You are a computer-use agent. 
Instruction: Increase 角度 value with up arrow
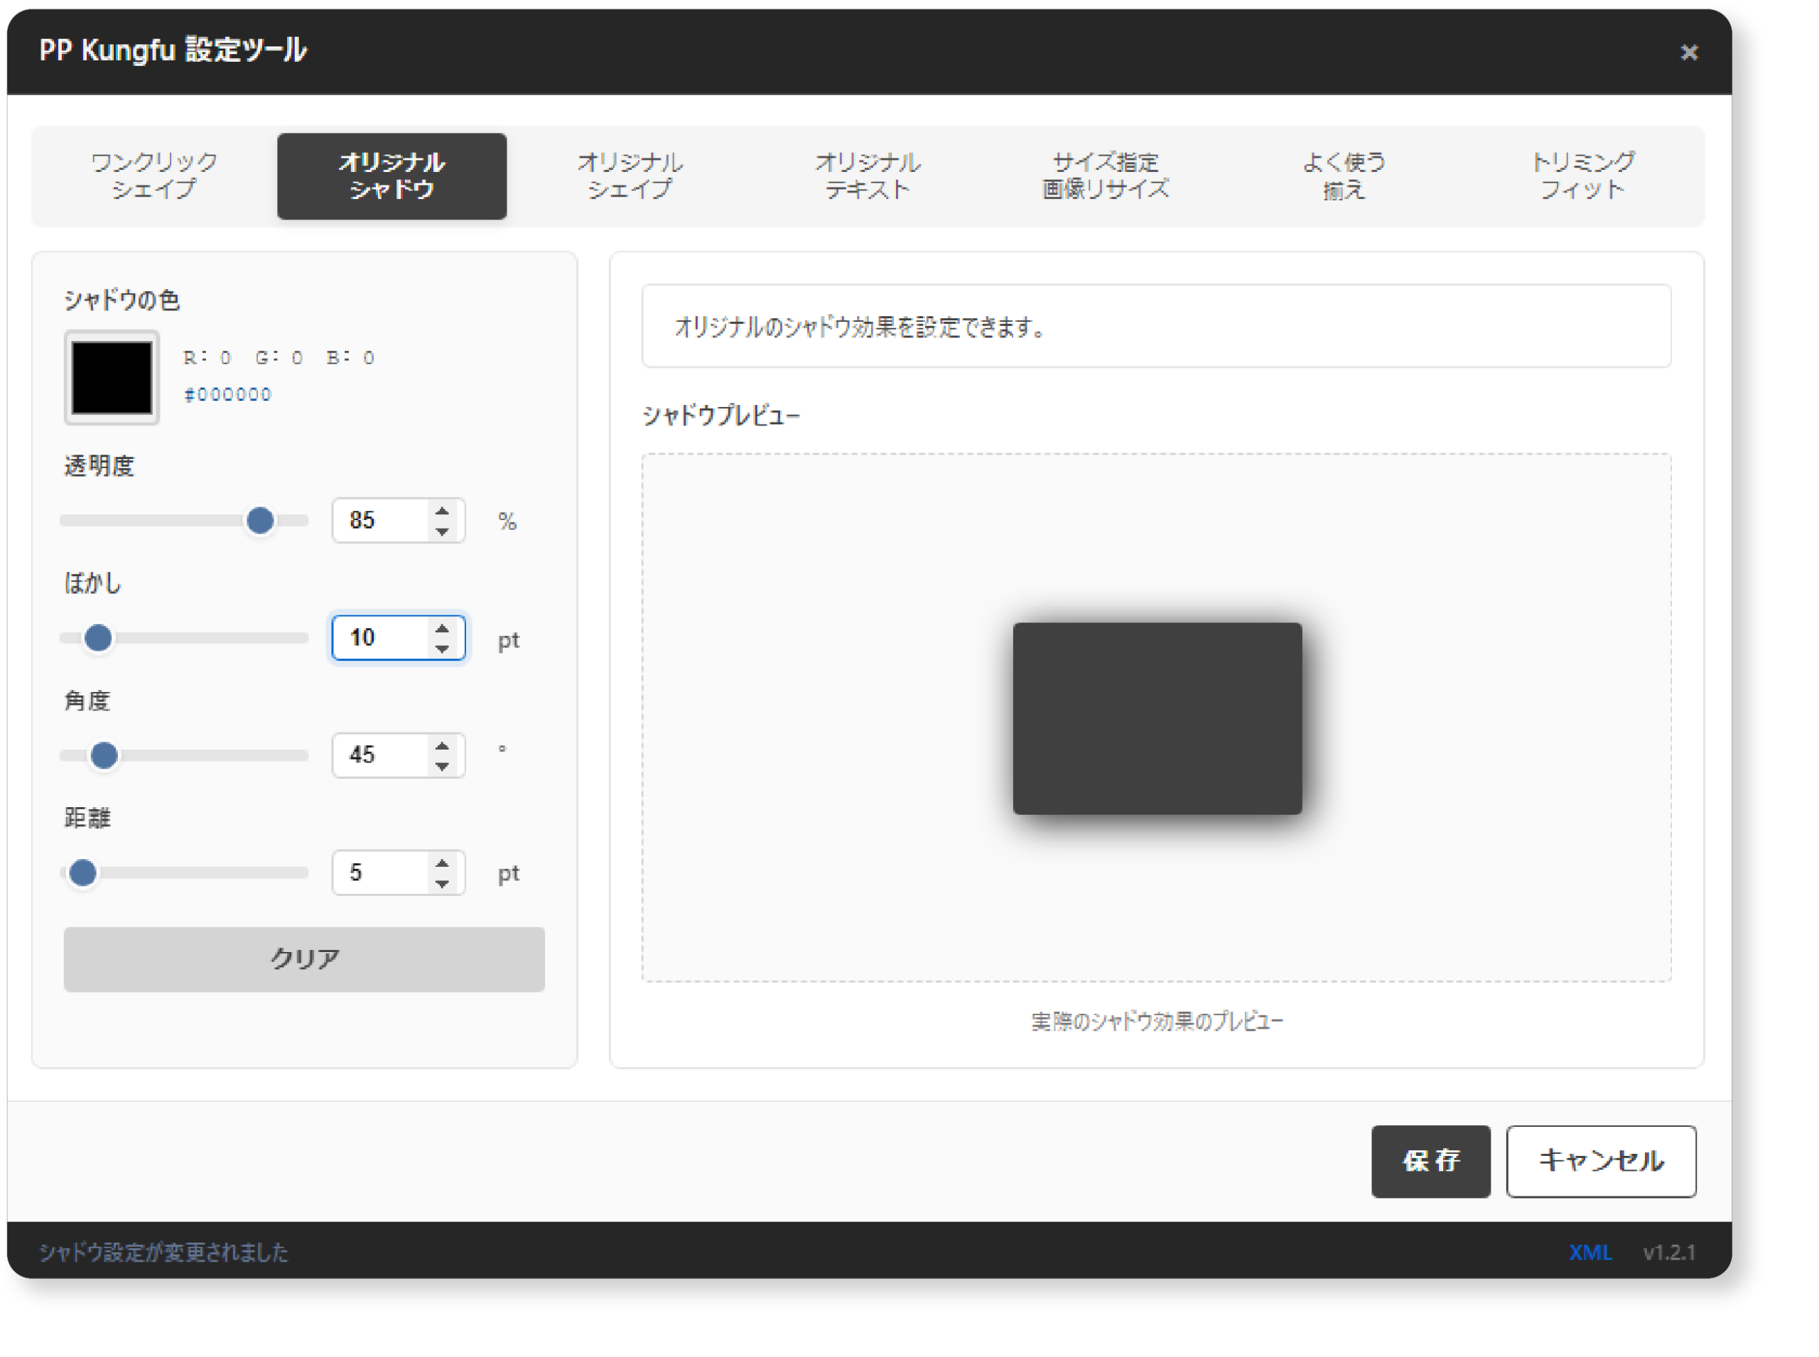pyautogui.click(x=442, y=746)
